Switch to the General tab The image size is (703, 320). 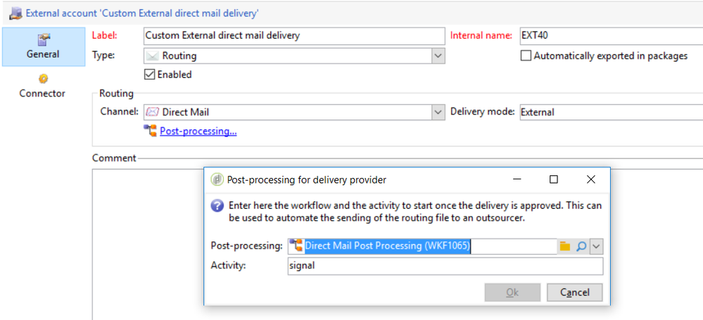coord(43,46)
